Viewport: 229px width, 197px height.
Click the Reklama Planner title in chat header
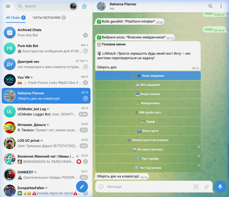click(x=123, y=4)
